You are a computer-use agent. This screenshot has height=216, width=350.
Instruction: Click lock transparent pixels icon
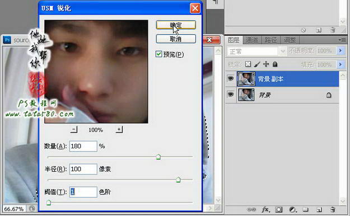(248, 64)
